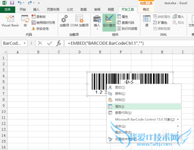The height and width of the screenshot is (150, 194).
Task: Expand Order (叠放次序) submenu
Action: pos(144,132)
